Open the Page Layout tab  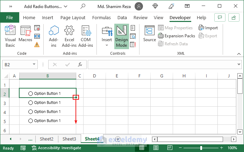click(73, 17)
